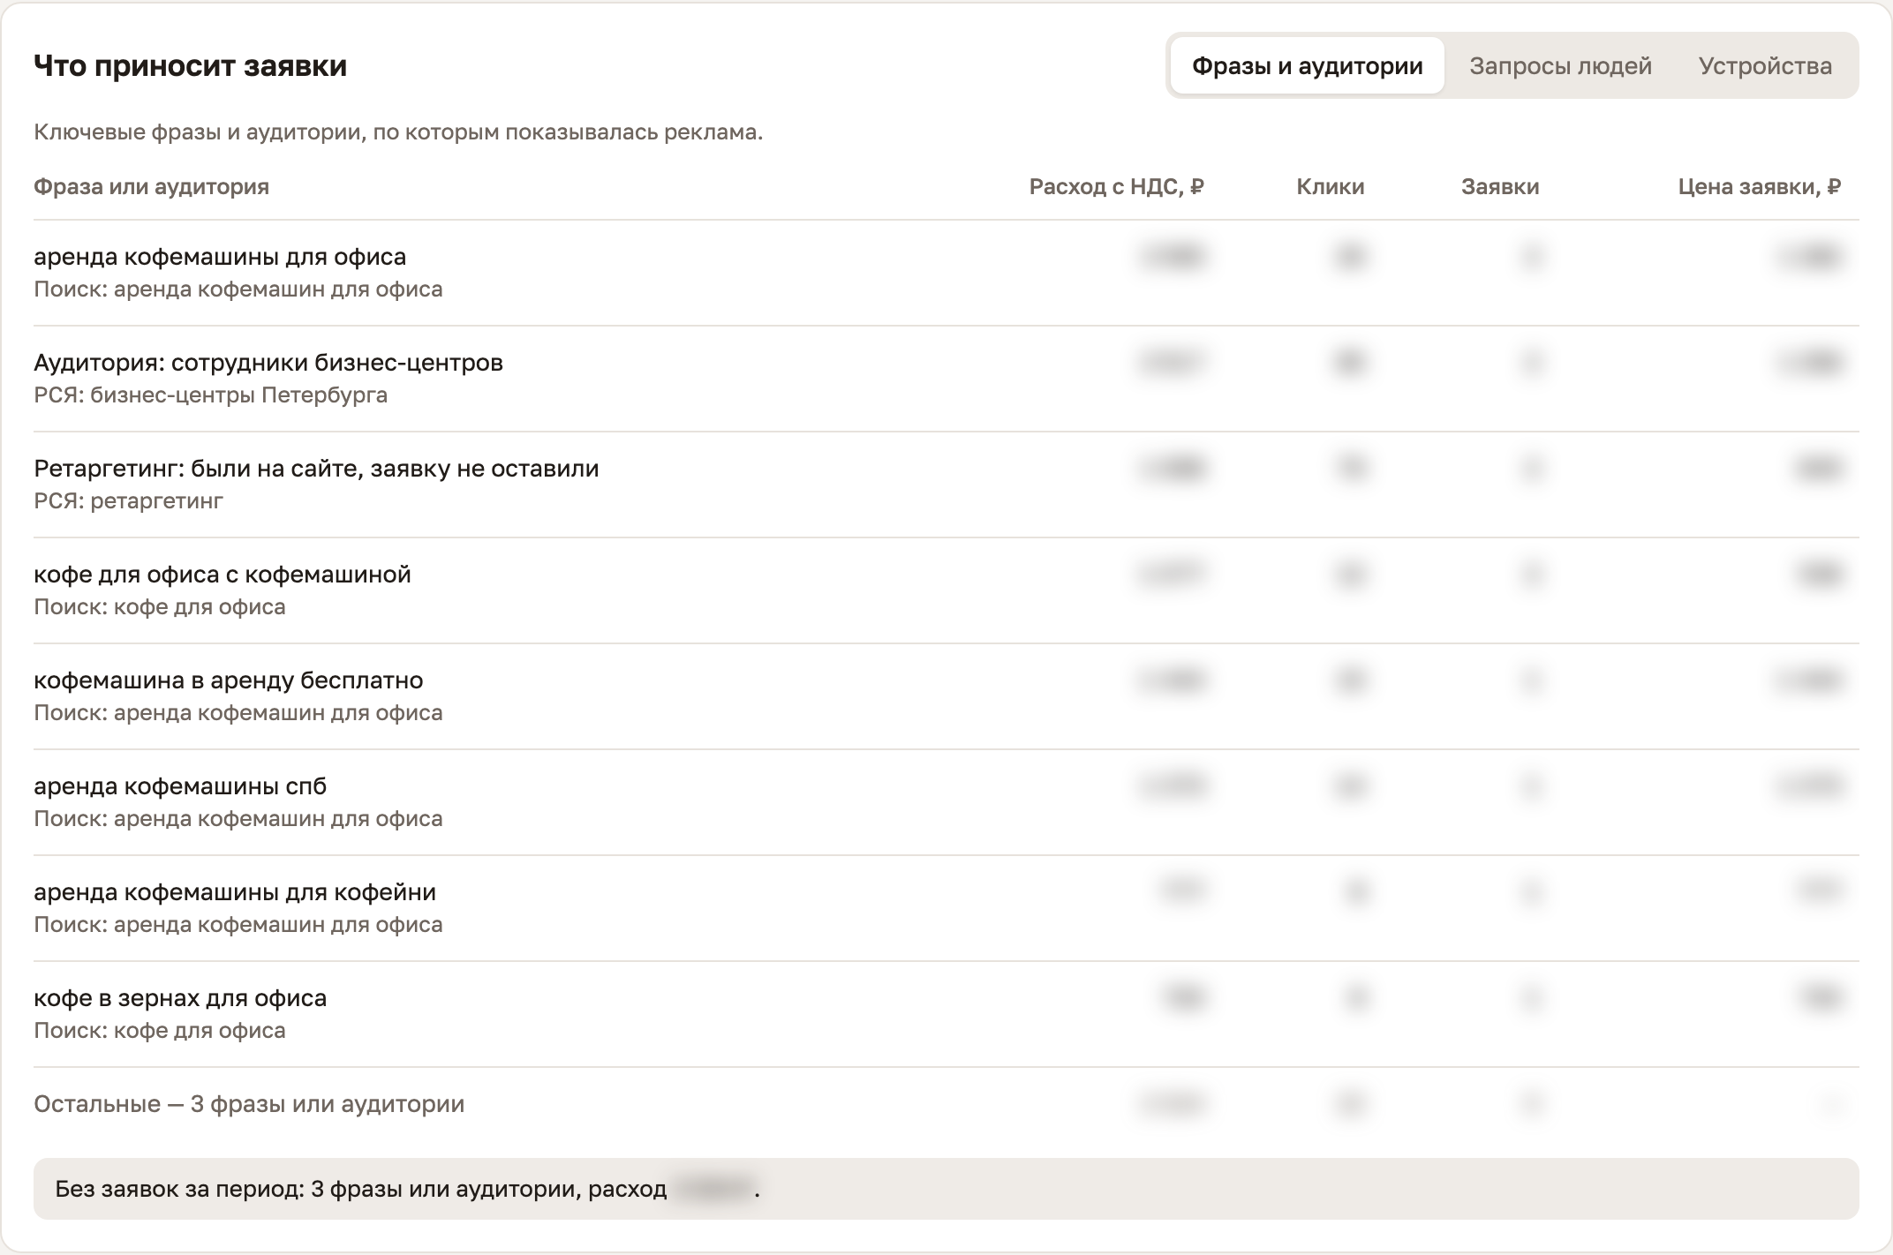Select phrase «кофемашина в аренду бесплатно»
Screen dimensions: 1893x1255
(x=229, y=680)
